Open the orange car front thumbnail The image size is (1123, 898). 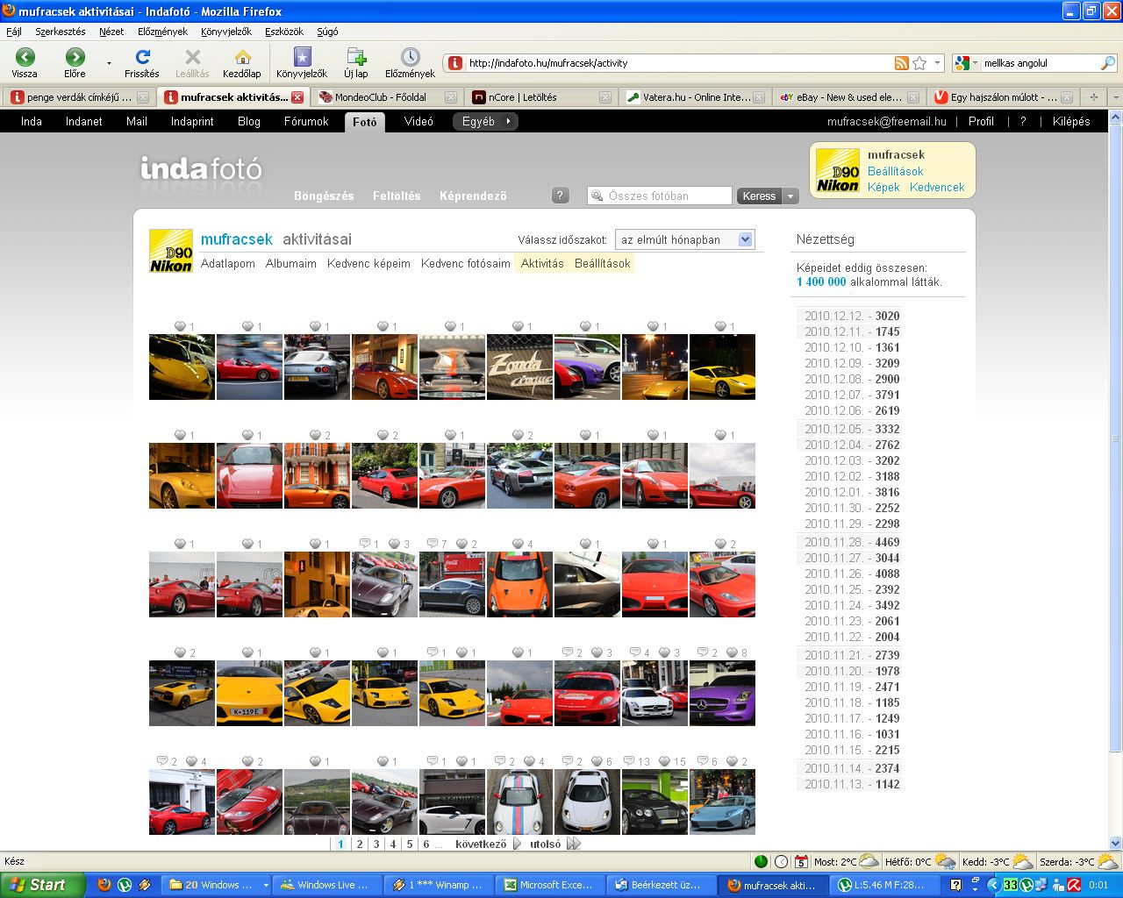520,584
